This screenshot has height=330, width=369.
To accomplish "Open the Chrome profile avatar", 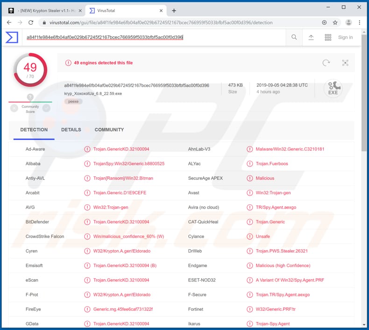I will [x=348, y=22].
